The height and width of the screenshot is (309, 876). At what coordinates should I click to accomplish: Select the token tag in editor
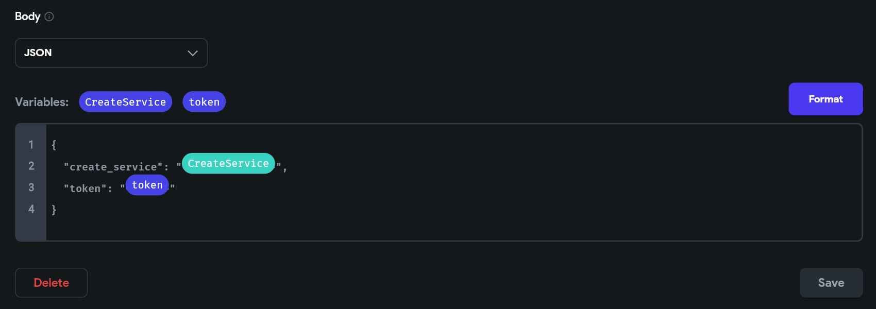(147, 185)
